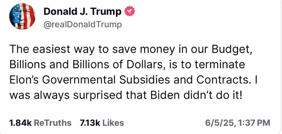This screenshot has height=134, width=282.
Task: View the 7.13k Likes list
Action: click(x=102, y=123)
